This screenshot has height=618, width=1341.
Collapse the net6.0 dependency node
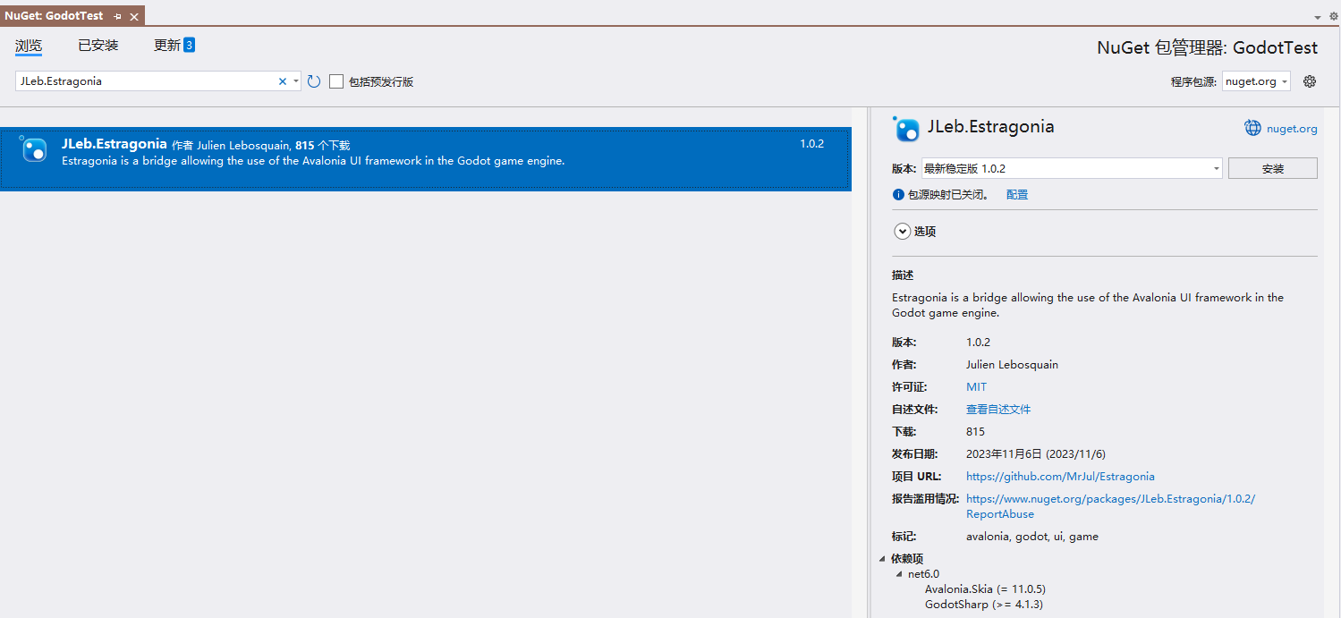(x=899, y=574)
